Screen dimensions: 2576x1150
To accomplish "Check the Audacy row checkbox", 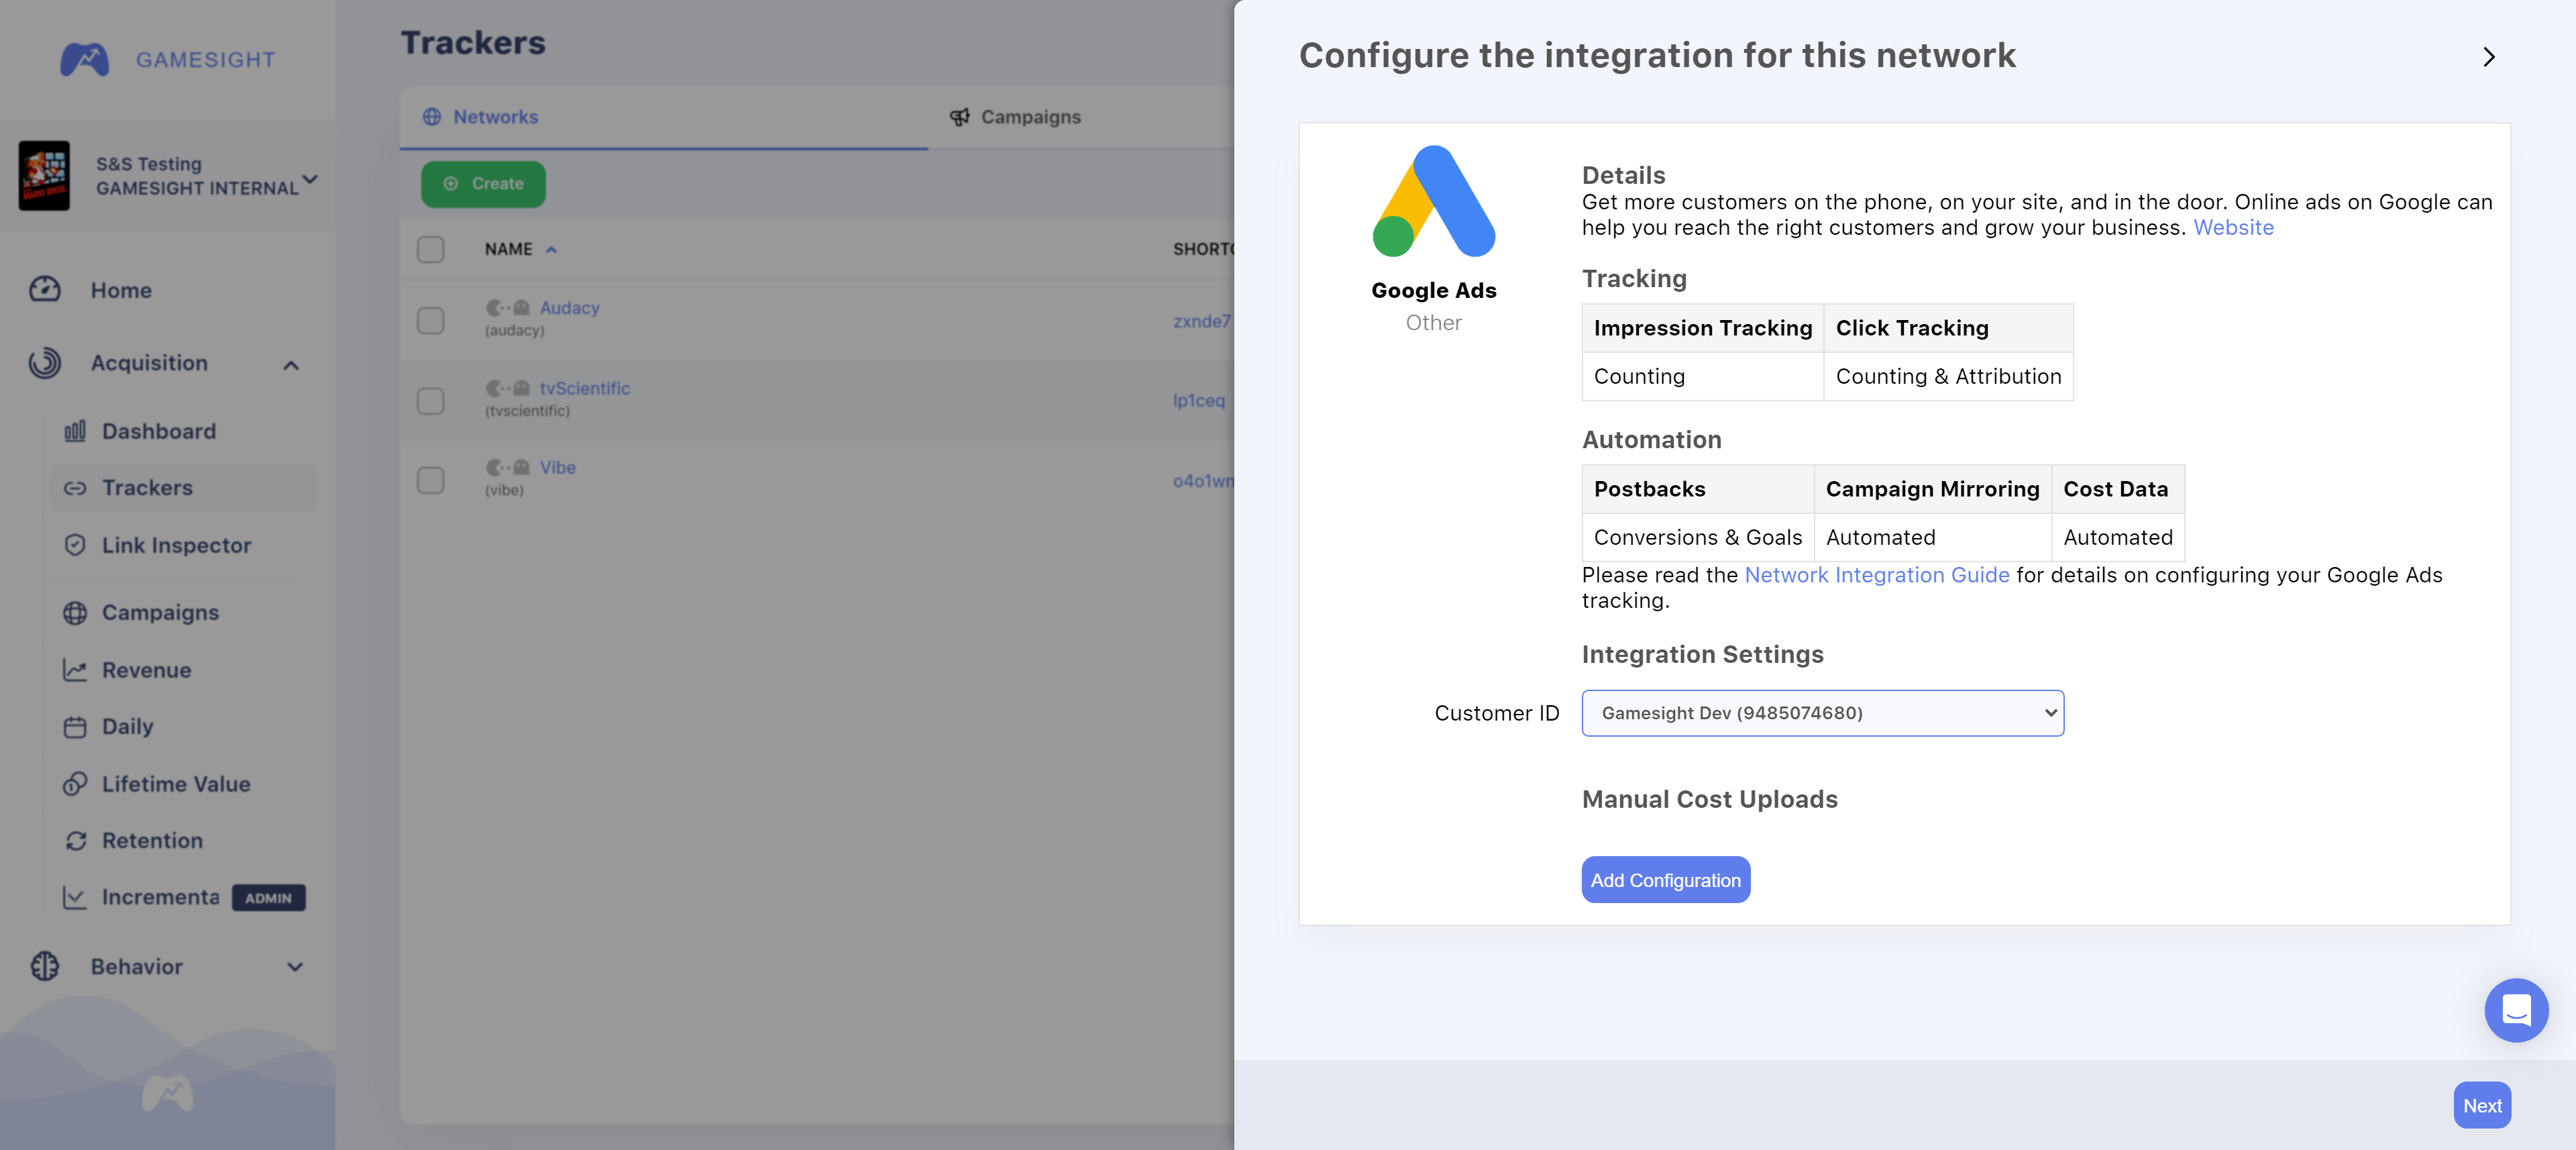I will (x=430, y=320).
